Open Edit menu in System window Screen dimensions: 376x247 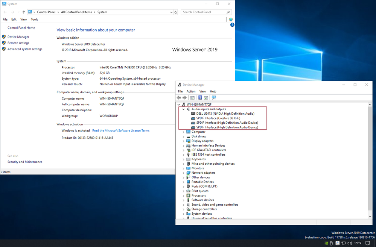(14, 20)
